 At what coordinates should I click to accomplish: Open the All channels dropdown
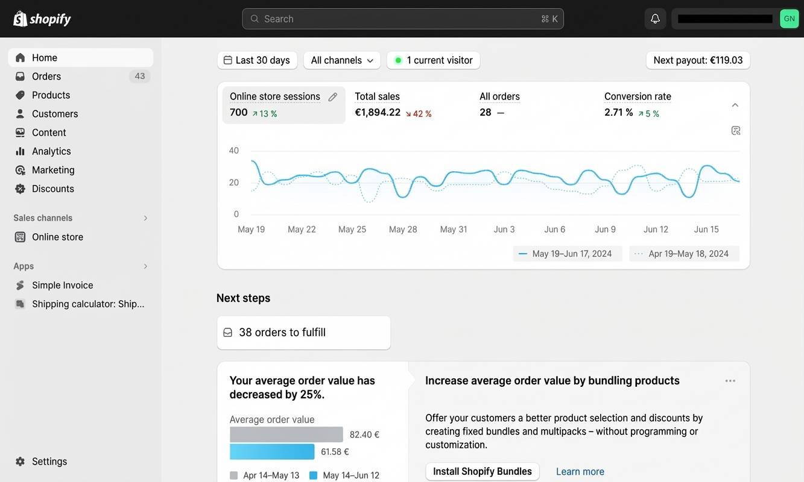(x=341, y=60)
